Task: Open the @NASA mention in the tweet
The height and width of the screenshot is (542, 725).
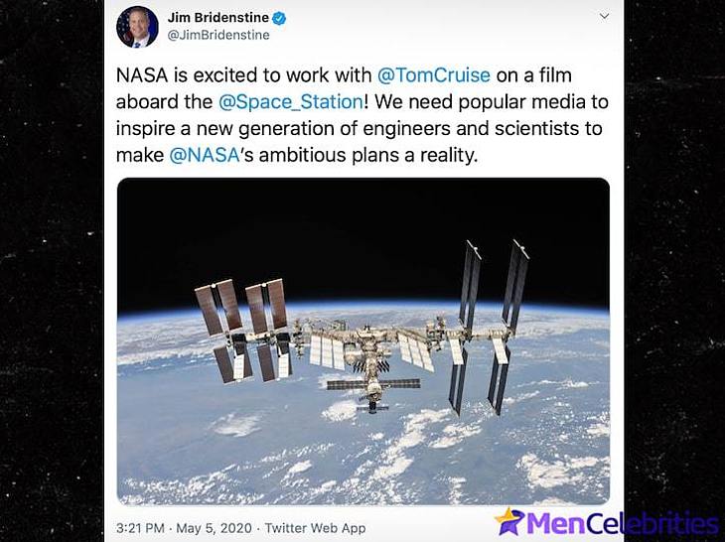Action: pyautogui.click(x=204, y=155)
